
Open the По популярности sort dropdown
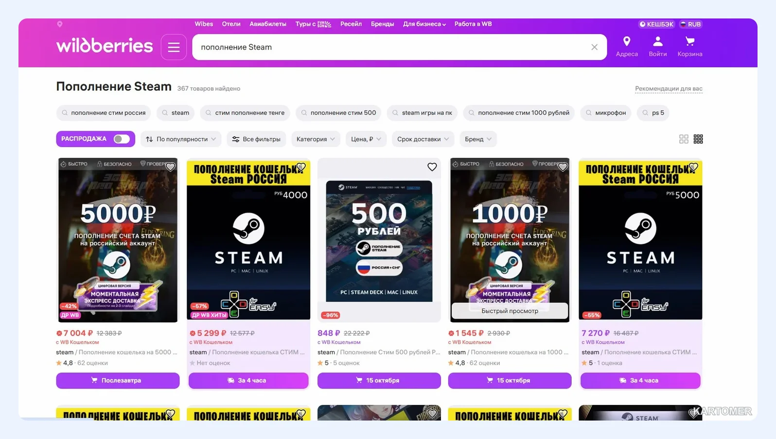[x=181, y=139]
